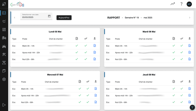Download Jeudi 08 Mai Matin report file
196x111 pixels.
[190, 89]
